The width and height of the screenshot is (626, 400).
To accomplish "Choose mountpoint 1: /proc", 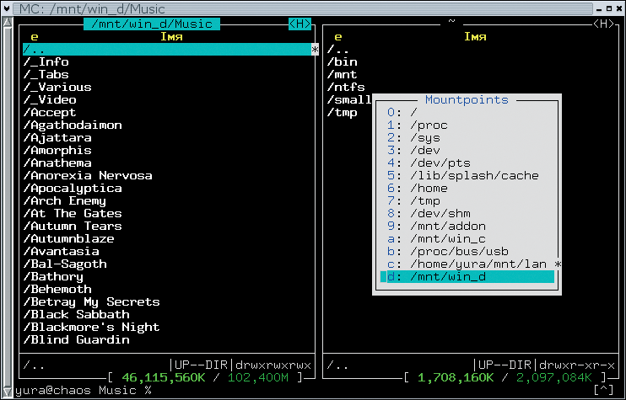I will tap(467, 125).
